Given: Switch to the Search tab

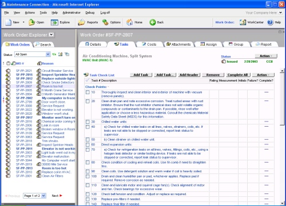Looking at the screenshot, I should click(x=43, y=45).
